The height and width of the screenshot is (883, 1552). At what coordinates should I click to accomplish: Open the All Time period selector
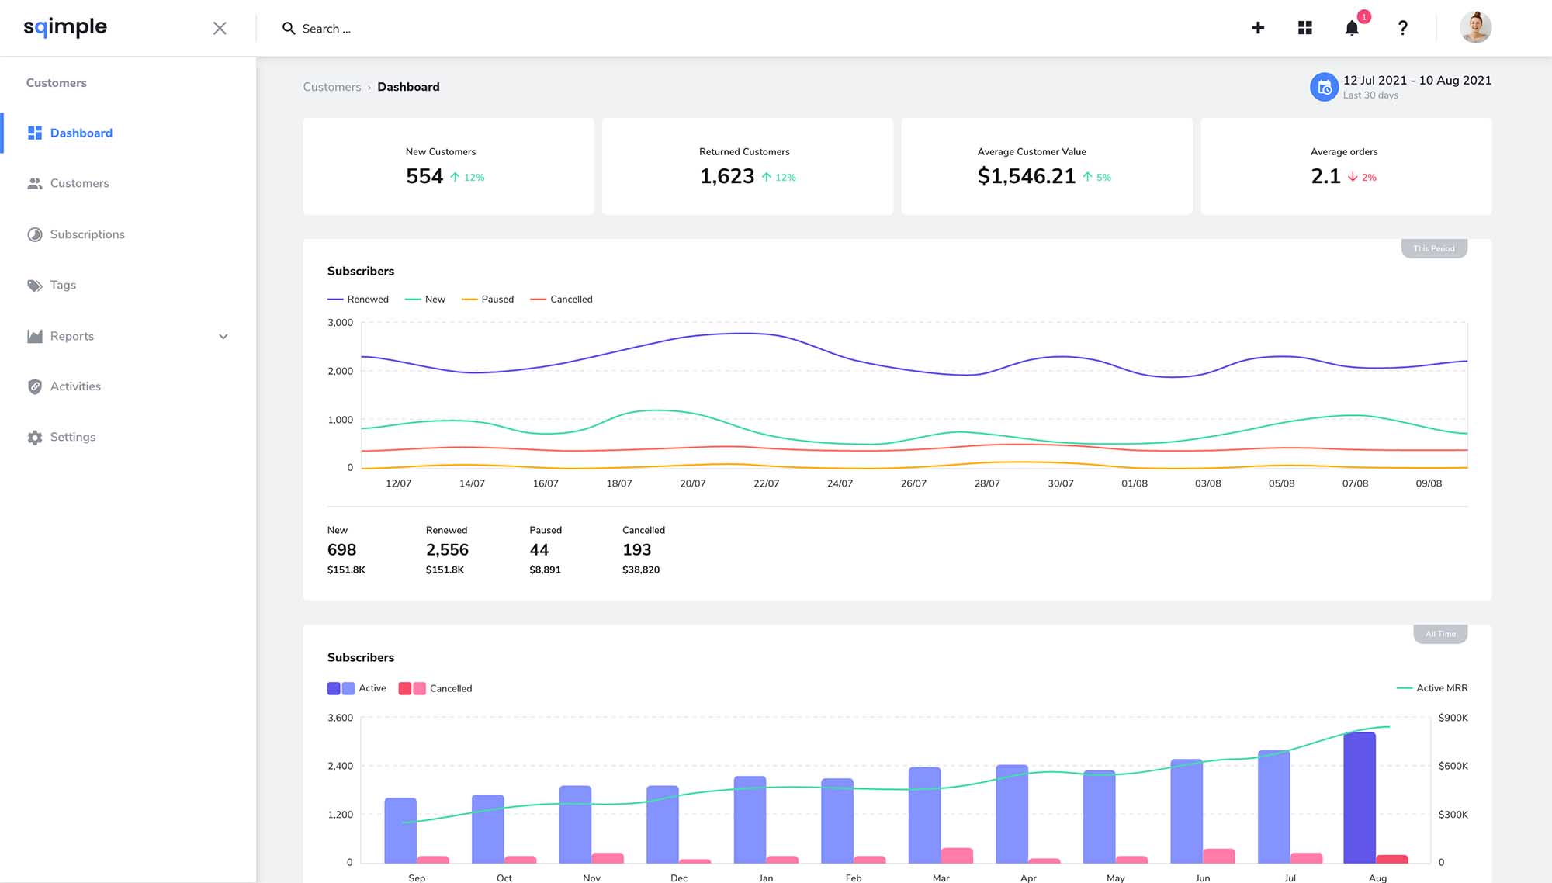[x=1439, y=634]
